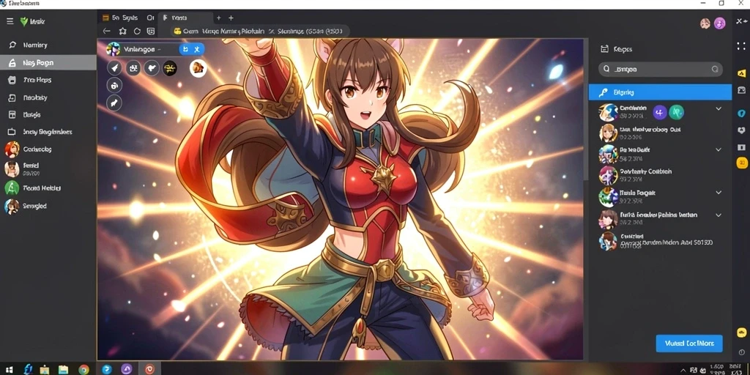This screenshot has height=375, width=750.
Task: Open the white circular avatar icon over artwork
Action: 198,68
